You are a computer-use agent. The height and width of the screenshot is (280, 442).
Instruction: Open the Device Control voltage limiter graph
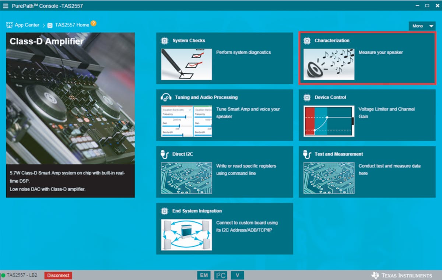(329, 121)
